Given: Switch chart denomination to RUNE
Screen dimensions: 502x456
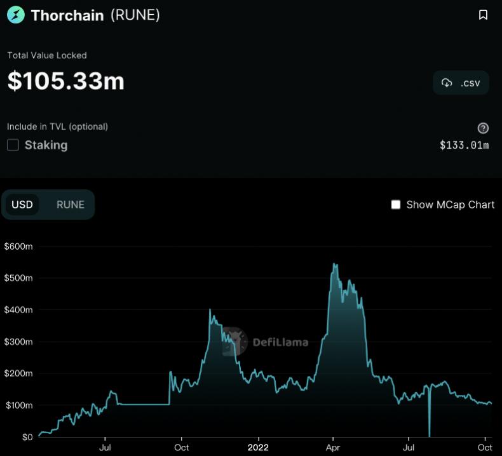Looking at the screenshot, I should pos(70,205).
